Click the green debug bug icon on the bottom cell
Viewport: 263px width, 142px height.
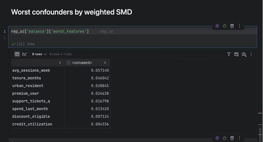225,138
